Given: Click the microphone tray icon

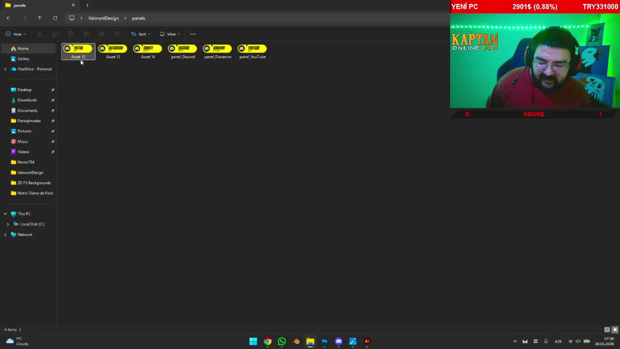Looking at the screenshot, I should [546, 341].
